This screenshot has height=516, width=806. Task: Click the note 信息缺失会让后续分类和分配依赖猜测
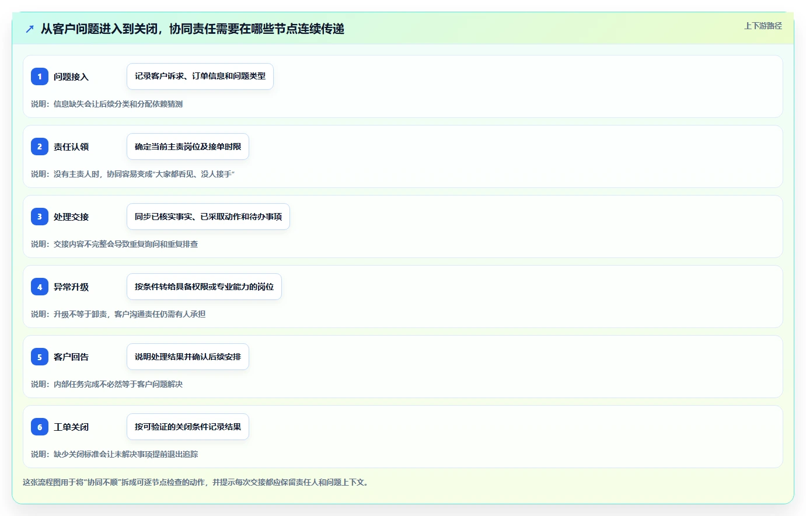click(x=107, y=104)
